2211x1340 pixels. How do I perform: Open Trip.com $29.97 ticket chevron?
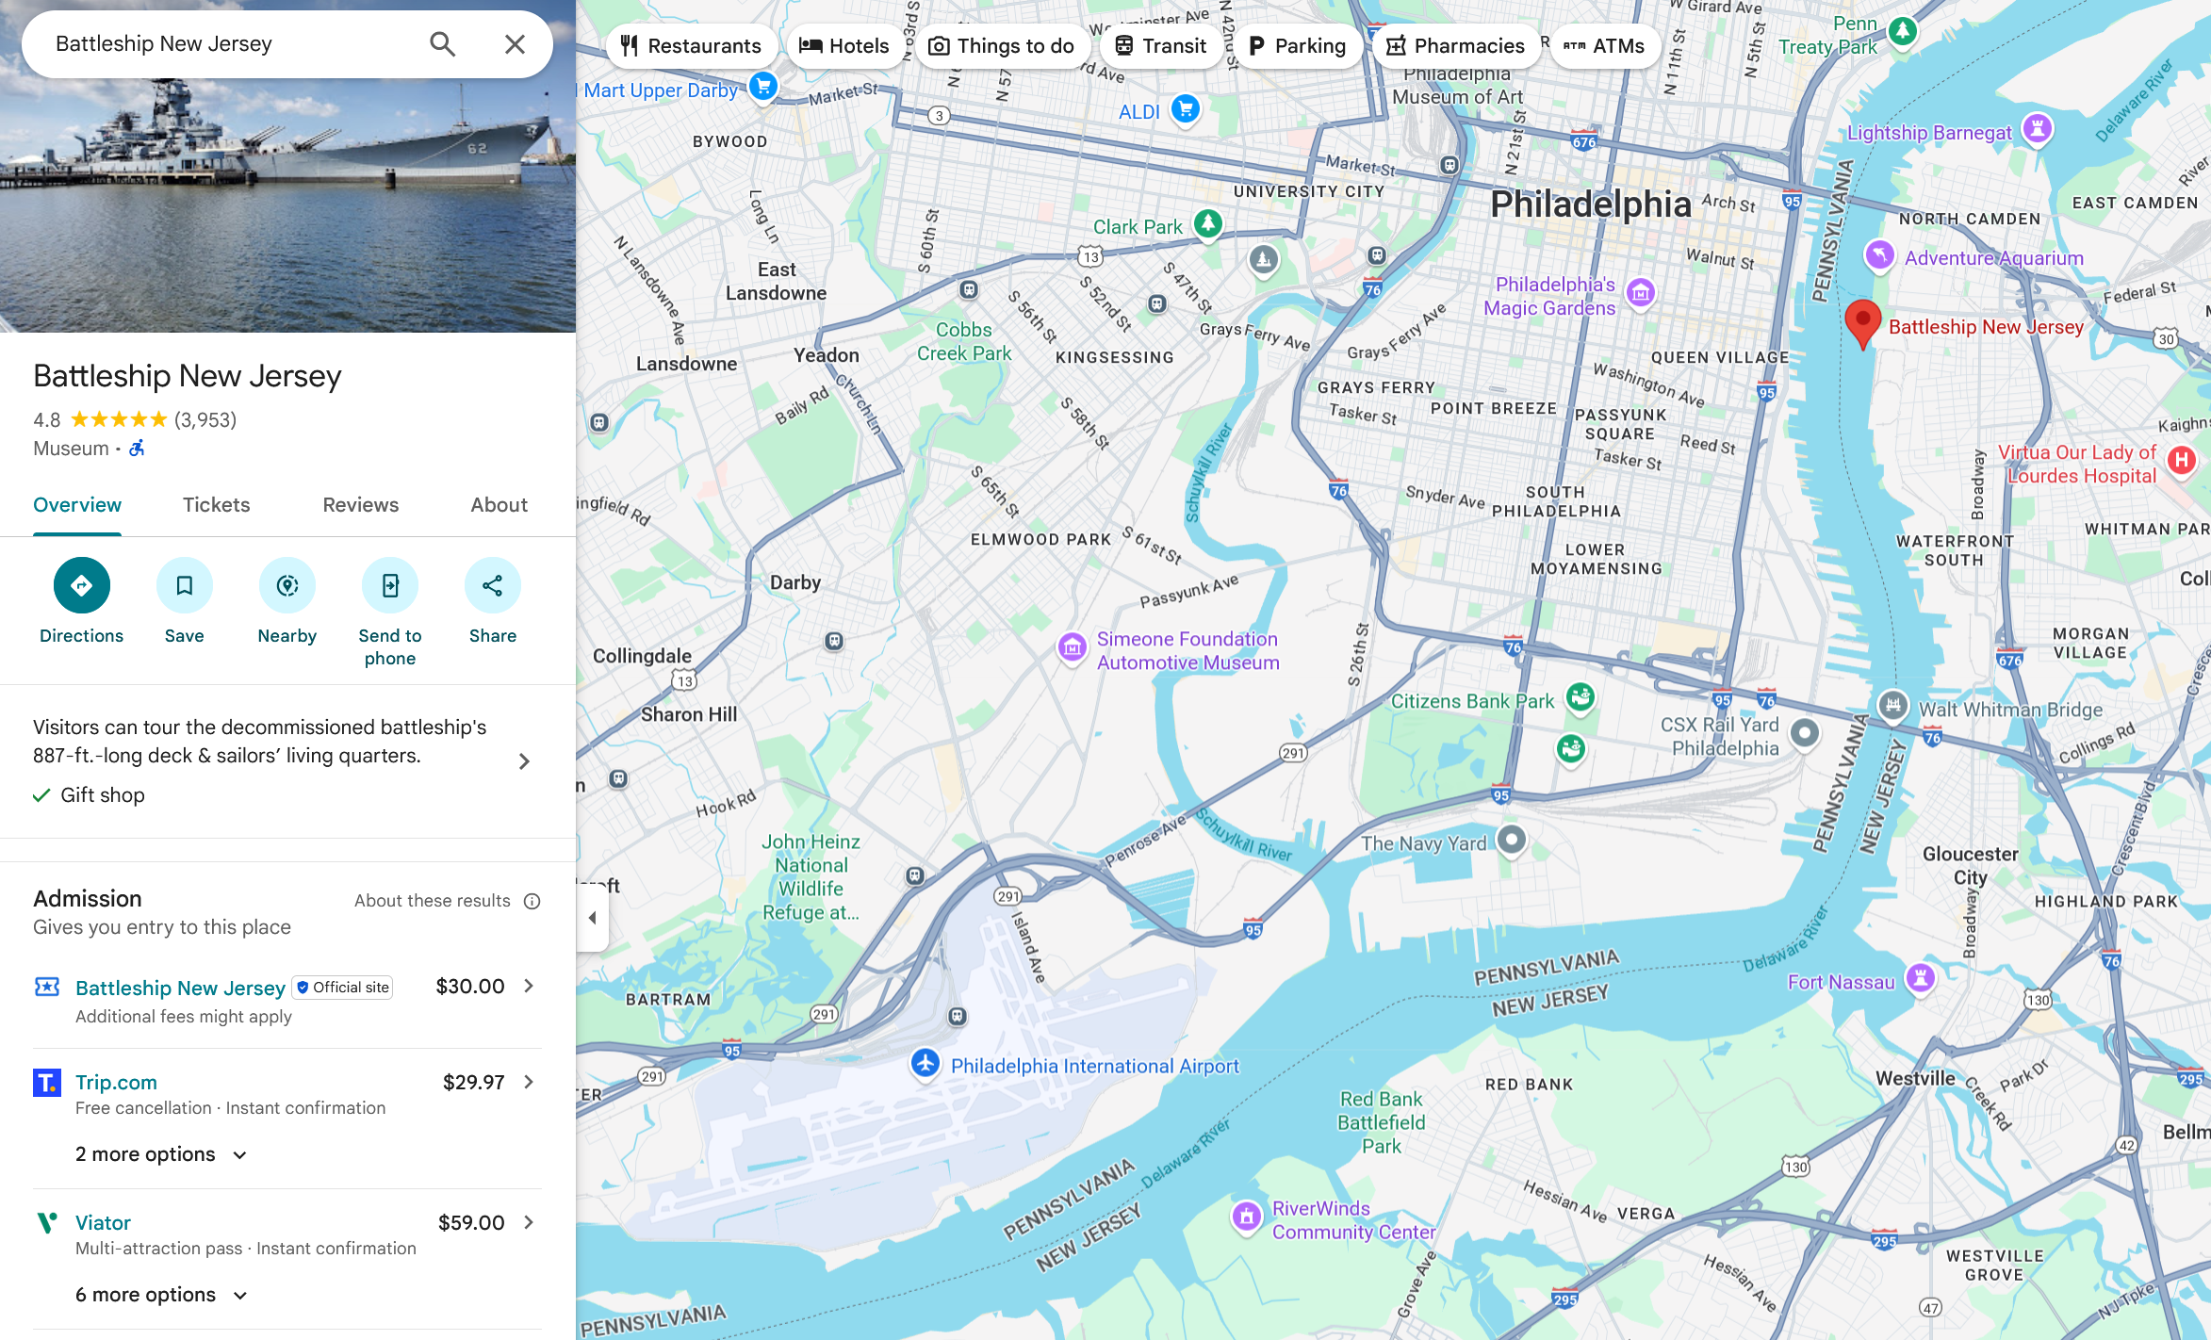pyautogui.click(x=529, y=1082)
